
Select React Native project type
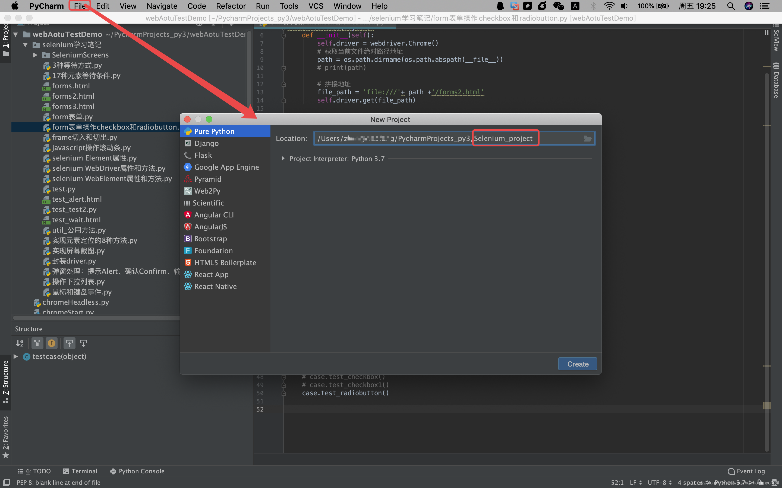(215, 286)
